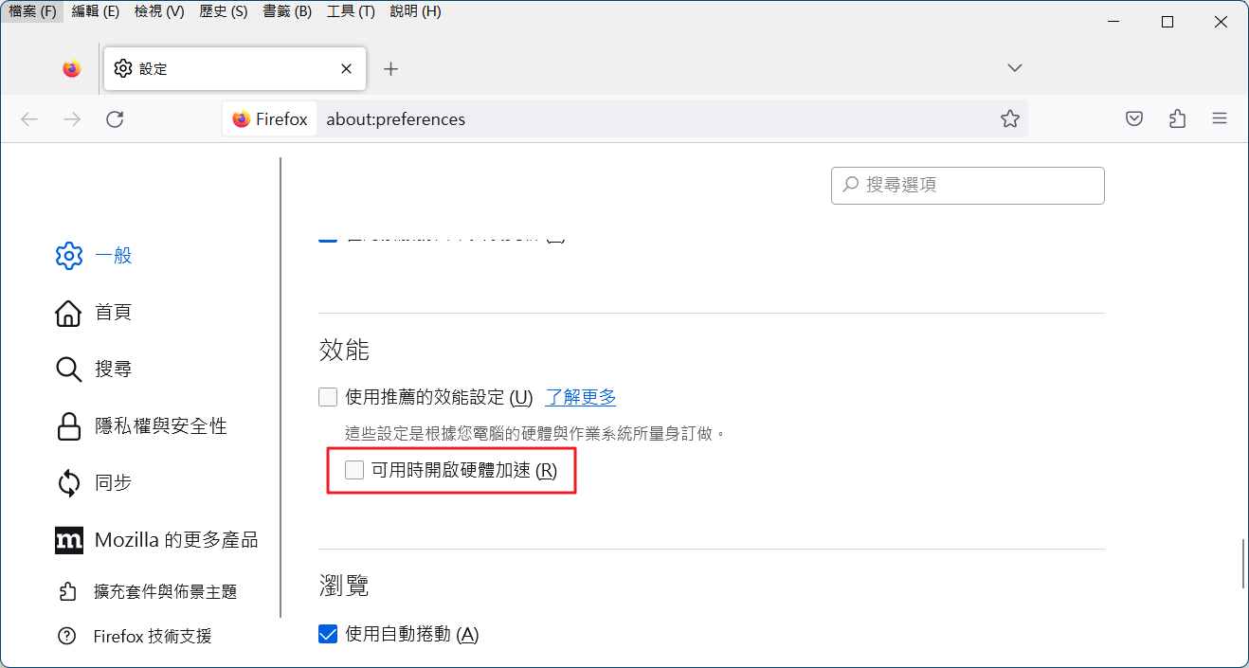This screenshot has width=1249, height=668.
Task: Enable 使用推薦的效能設定 checkbox
Action: click(328, 397)
